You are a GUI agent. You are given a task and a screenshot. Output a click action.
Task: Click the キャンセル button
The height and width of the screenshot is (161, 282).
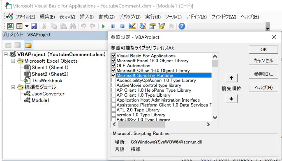[264, 61]
